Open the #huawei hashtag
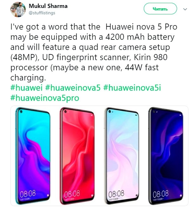 pyautogui.click(x=26, y=88)
